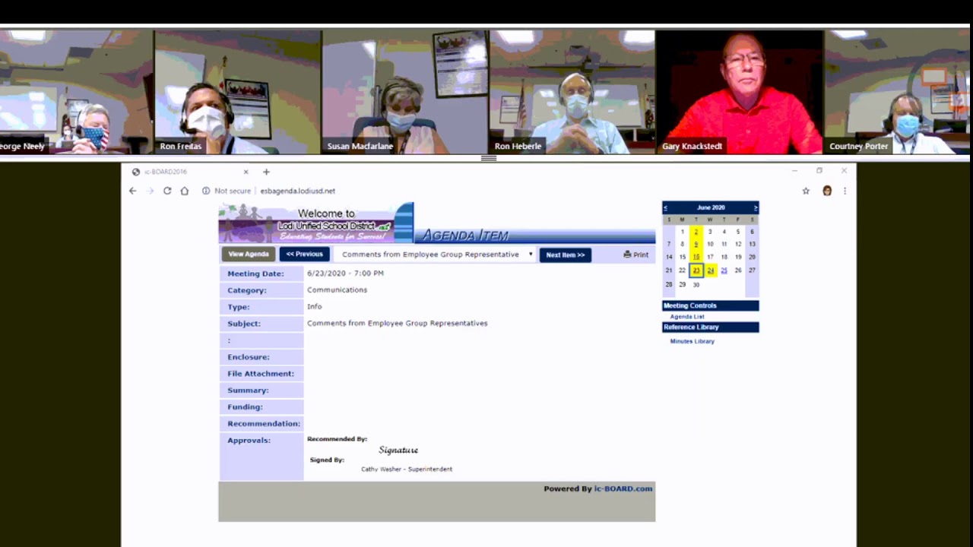Viewport: 973px width, 547px height.
Task: Select George Neely video tile
Action: [x=76, y=92]
